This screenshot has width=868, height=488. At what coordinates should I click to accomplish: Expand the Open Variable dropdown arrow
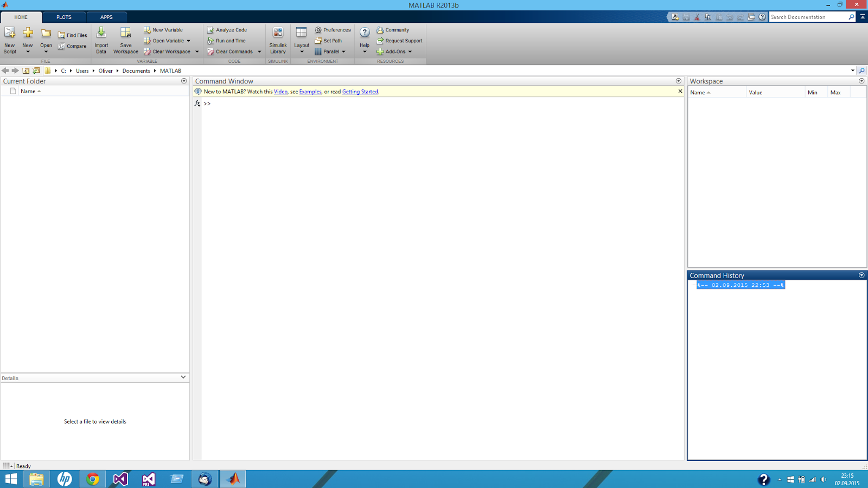[189, 41]
